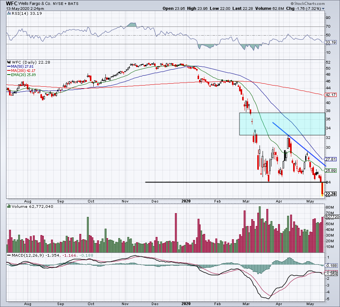This screenshot has height=307, width=340.
Task: Click the 2020 label under the price panel
Action: 186,201
